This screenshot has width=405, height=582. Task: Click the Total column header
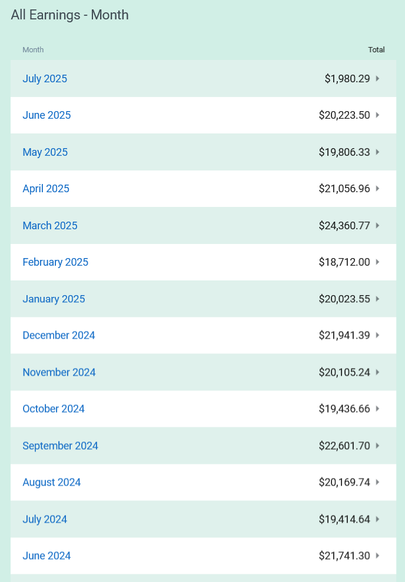376,50
